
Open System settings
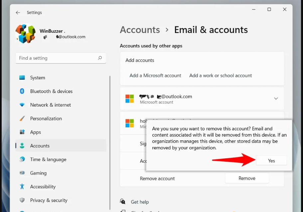61,78
